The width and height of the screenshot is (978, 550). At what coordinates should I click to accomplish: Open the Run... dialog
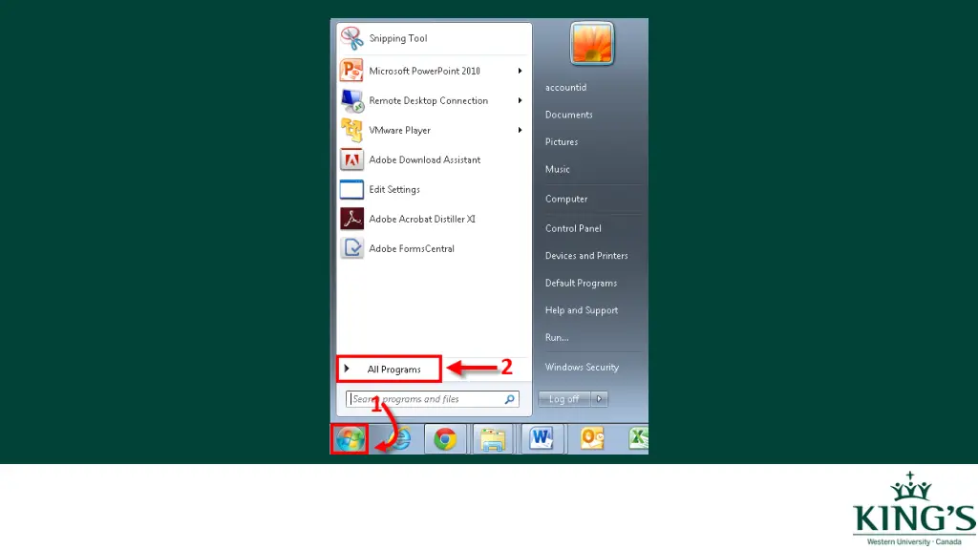(x=557, y=337)
